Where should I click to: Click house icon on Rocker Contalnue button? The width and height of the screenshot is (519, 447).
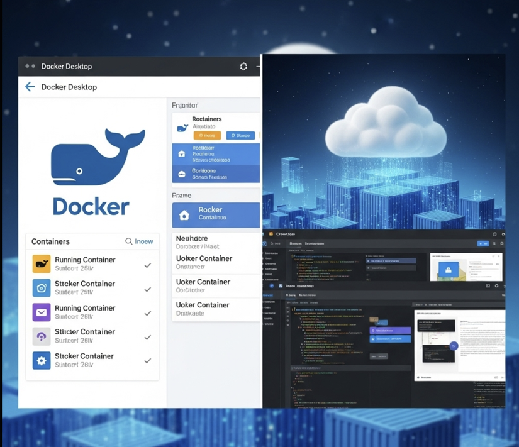coord(184,216)
